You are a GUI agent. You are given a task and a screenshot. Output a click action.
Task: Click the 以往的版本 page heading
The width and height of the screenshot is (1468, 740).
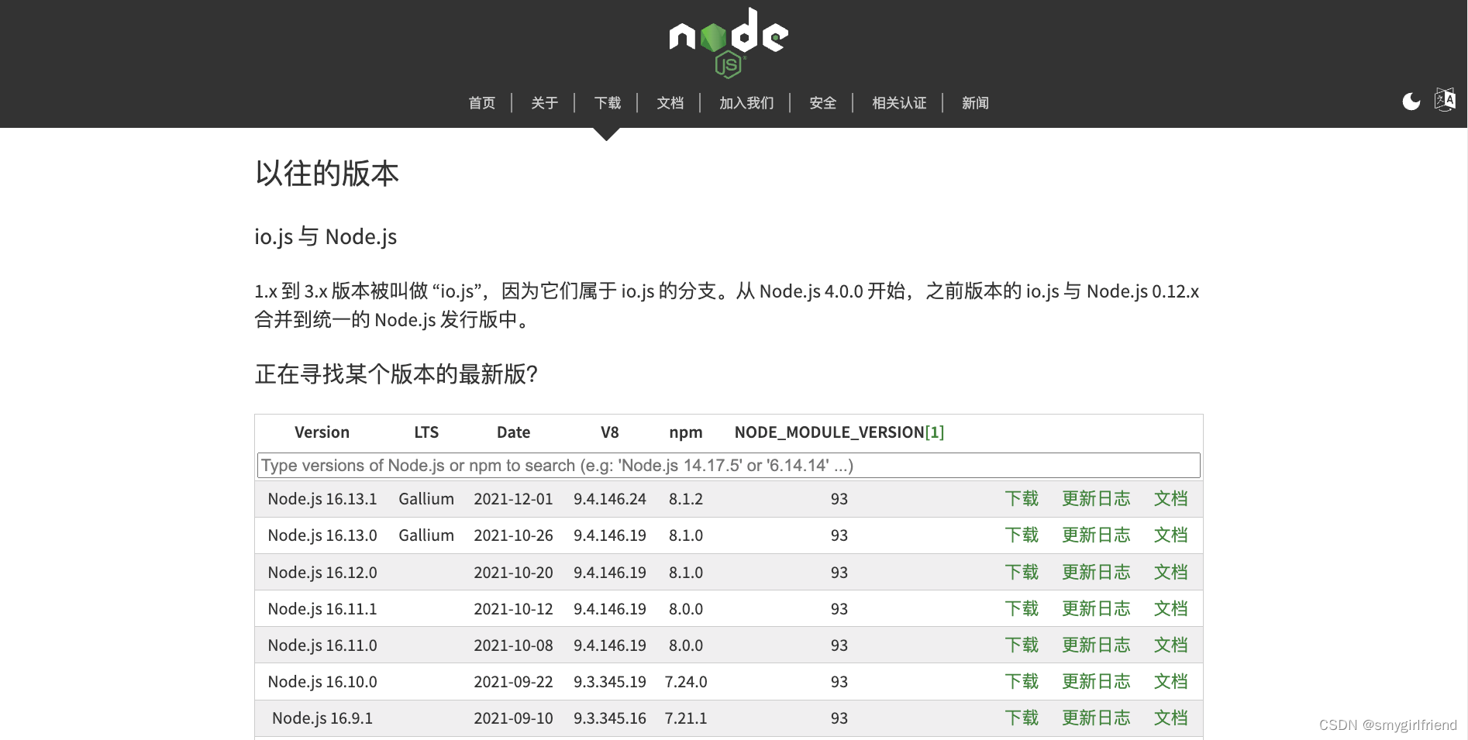(x=327, y=174)
